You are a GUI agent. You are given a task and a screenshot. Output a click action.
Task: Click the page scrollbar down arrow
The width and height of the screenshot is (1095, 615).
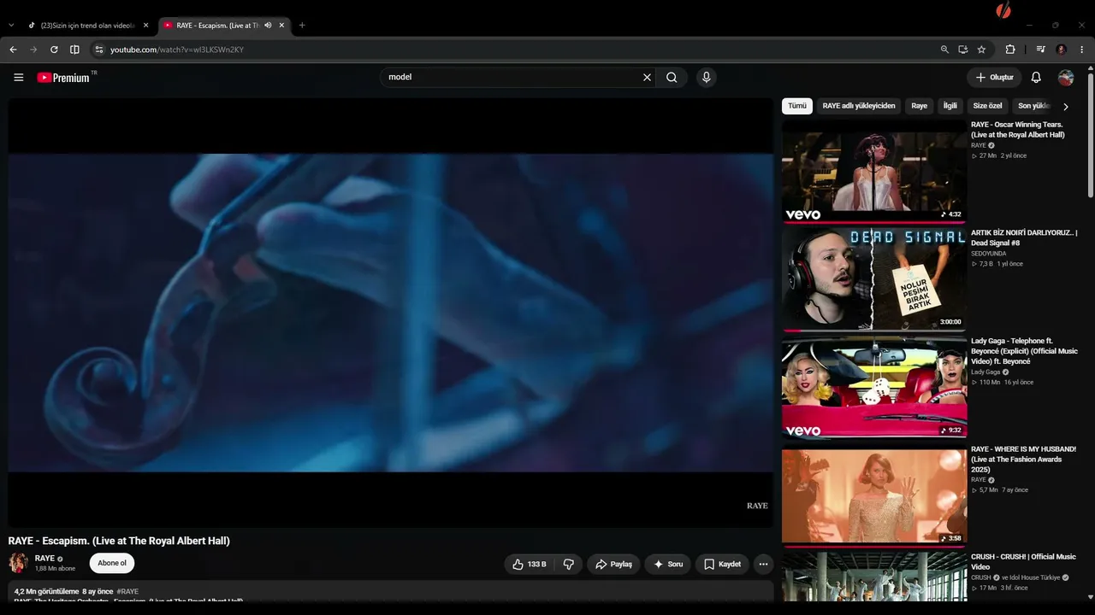pos(1090,598)
